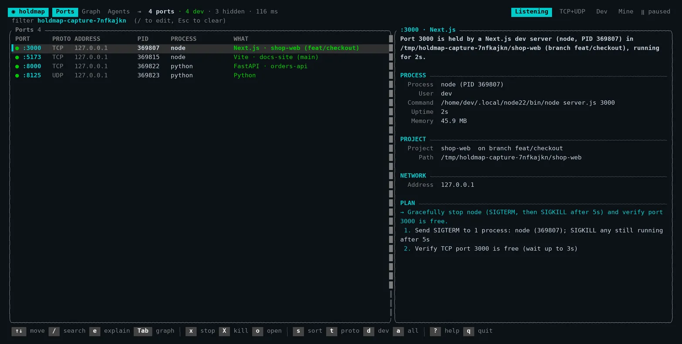The width and height of the screenshot is (682, 344).
Task: Click the project Path value
Action: point(511,158)
